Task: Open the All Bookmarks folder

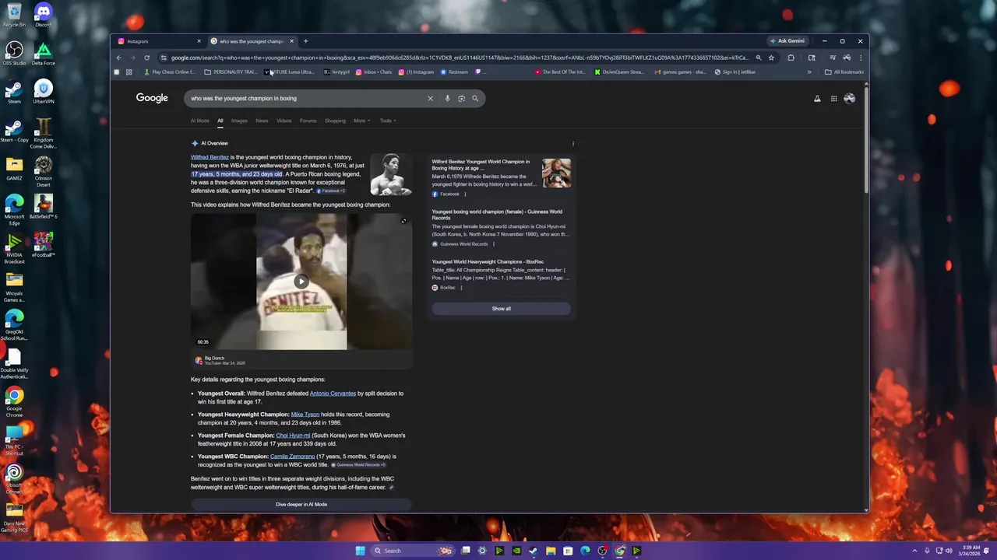Action: 844,72
